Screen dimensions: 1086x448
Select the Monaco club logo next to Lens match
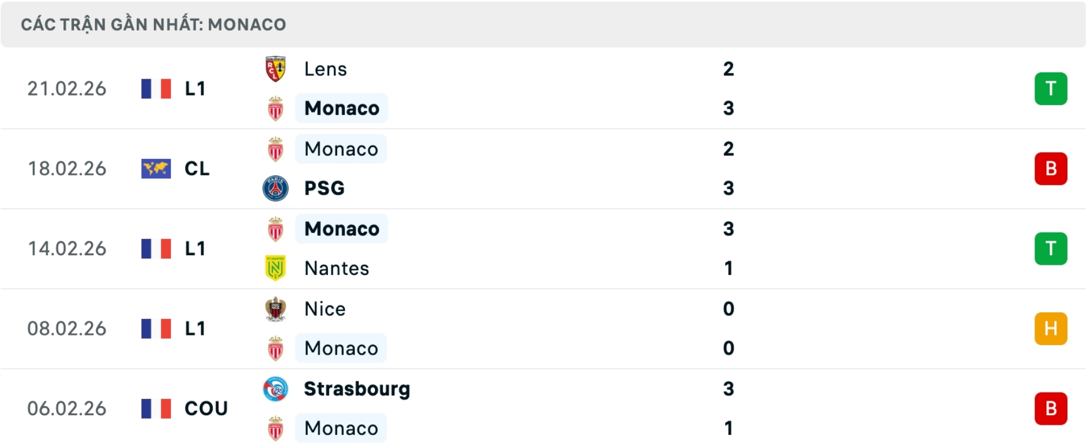point(275,108)
